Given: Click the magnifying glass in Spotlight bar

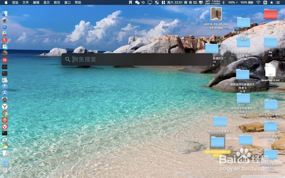Looking at the screenshot, I should coord(68,60).
